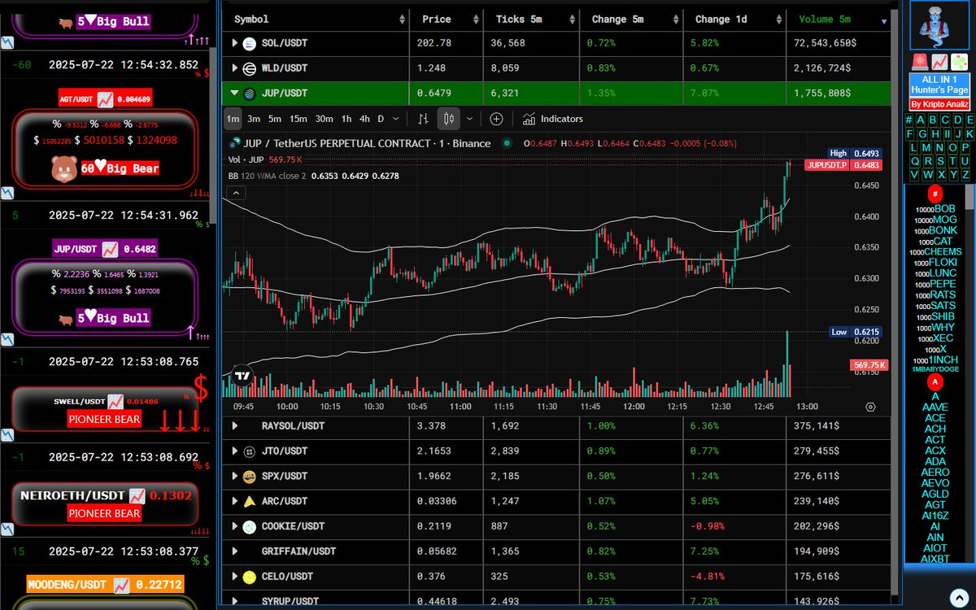
Task: Click the SPX coin icon in table
Action: pos(249,476)
